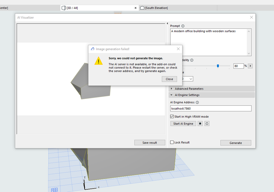Click the grid icon at bottom of 3D view
This screenshot has height=192, width=274.
pyautogui.click(x=54, y=190)
